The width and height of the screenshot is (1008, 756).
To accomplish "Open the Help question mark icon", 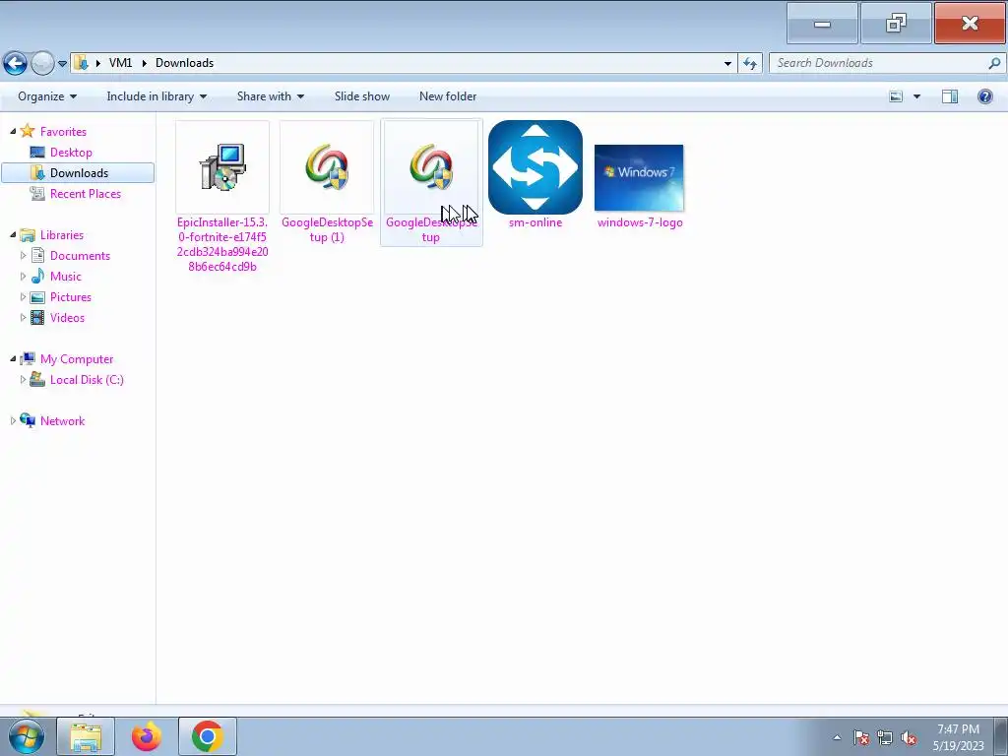I will pyautogui.click(x=984, y=96).
